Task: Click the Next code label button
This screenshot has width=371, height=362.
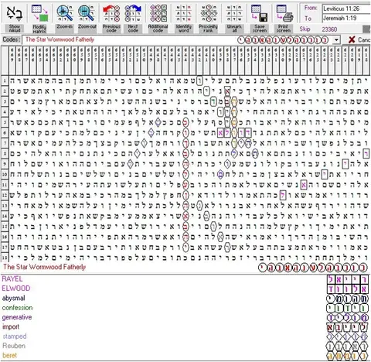Action: [133, 29]
